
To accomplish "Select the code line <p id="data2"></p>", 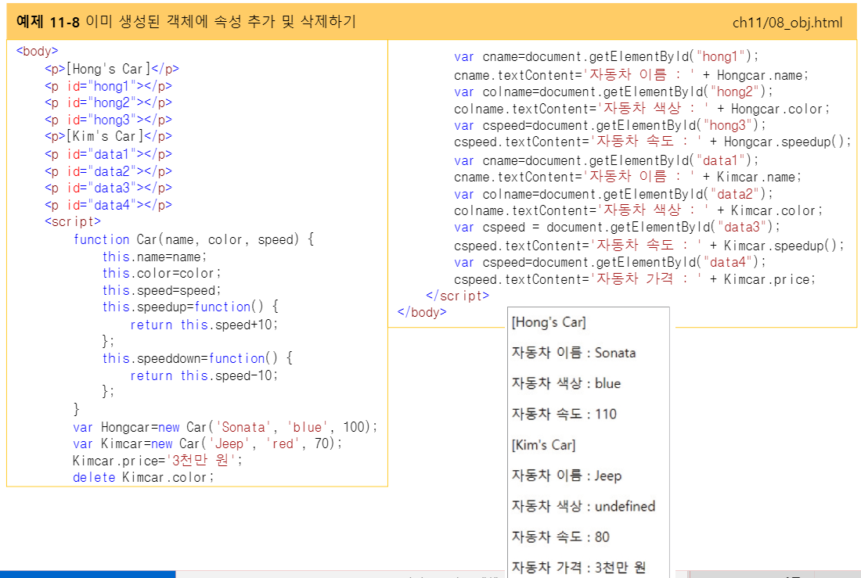I will coord(108,171).
